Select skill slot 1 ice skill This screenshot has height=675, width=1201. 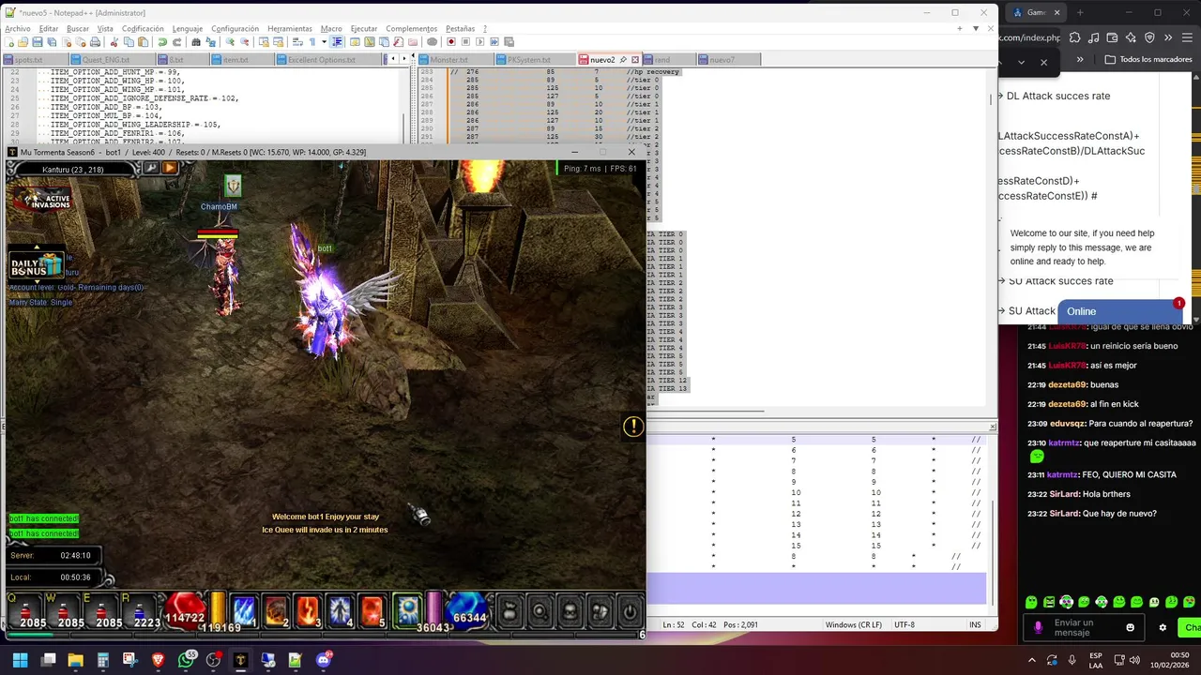pyautogui.click(x=245, y=610)
